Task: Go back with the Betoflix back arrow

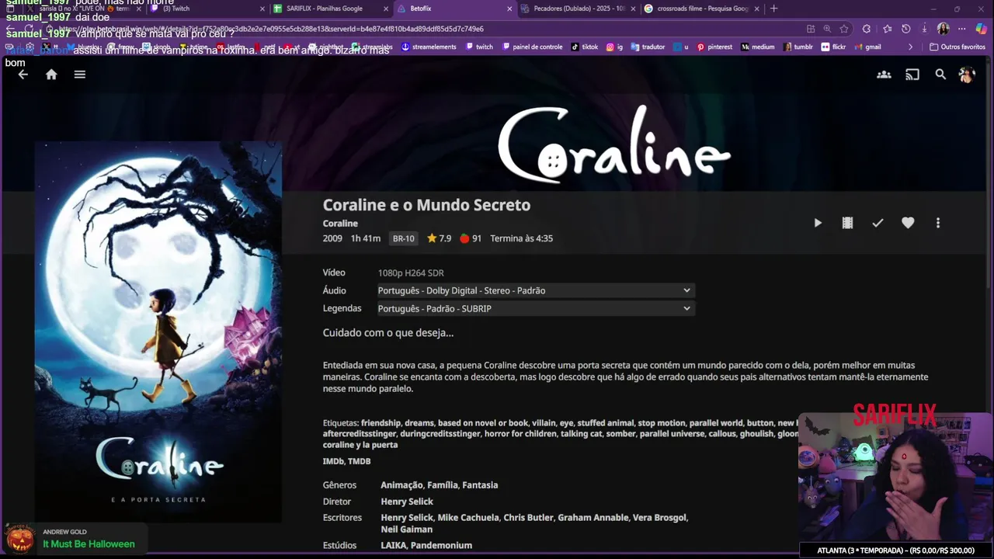Action: (x=23, y=75)
